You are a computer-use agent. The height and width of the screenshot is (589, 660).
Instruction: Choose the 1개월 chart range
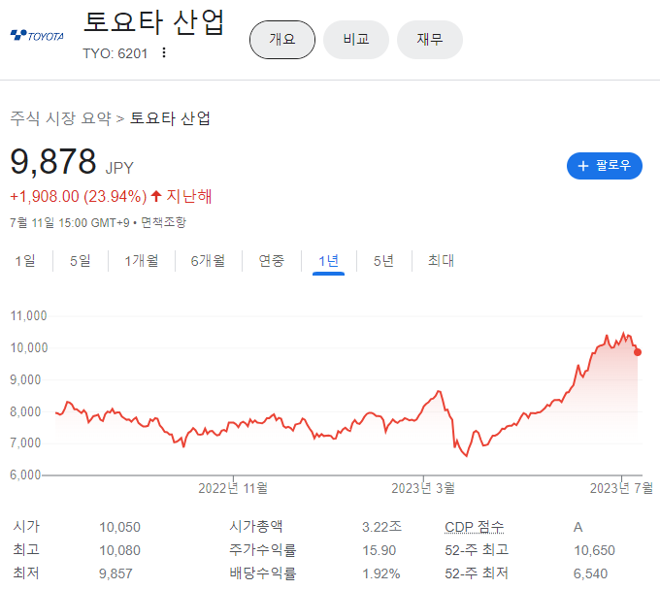(142, 261)
